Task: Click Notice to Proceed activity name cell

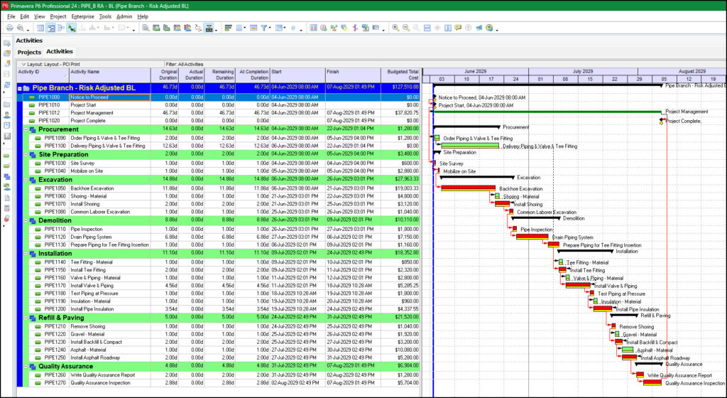Action: click(110, 97)
